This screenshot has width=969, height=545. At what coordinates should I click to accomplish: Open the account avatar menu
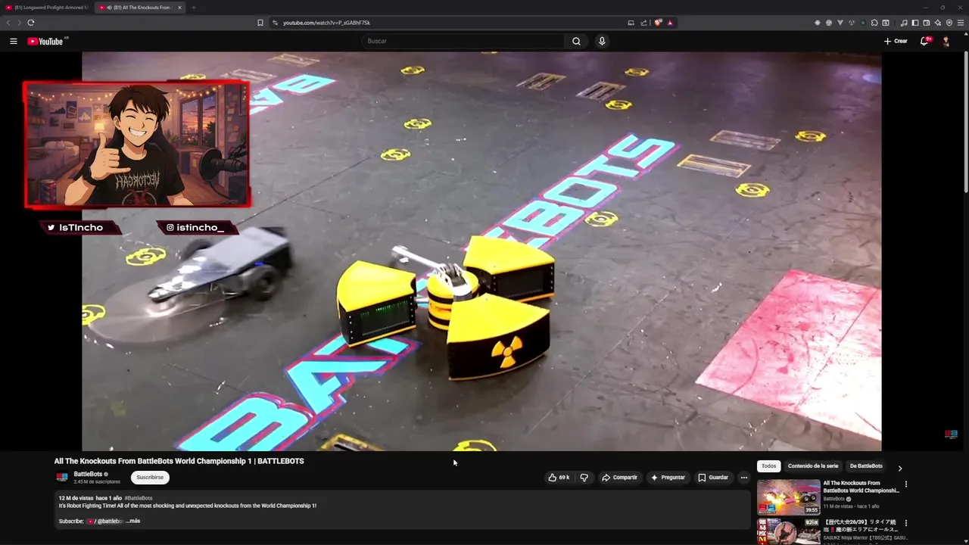click(946, 41)
